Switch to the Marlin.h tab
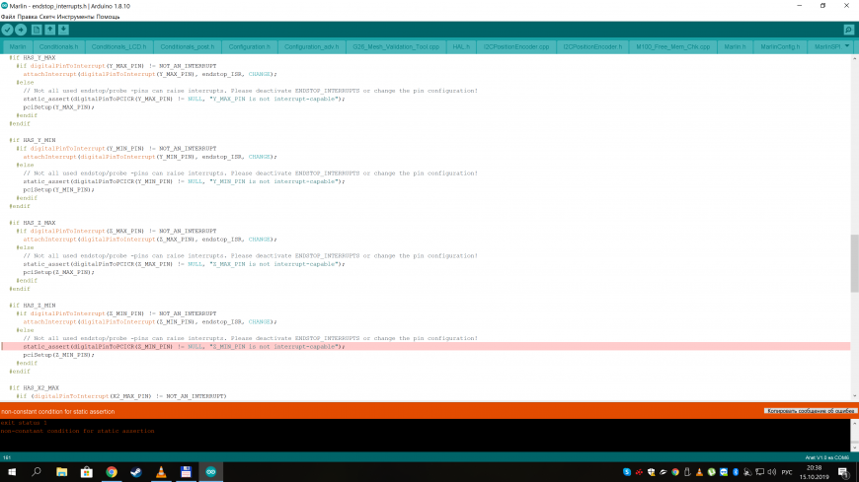 pyautogui.click(x=735, y=47)
